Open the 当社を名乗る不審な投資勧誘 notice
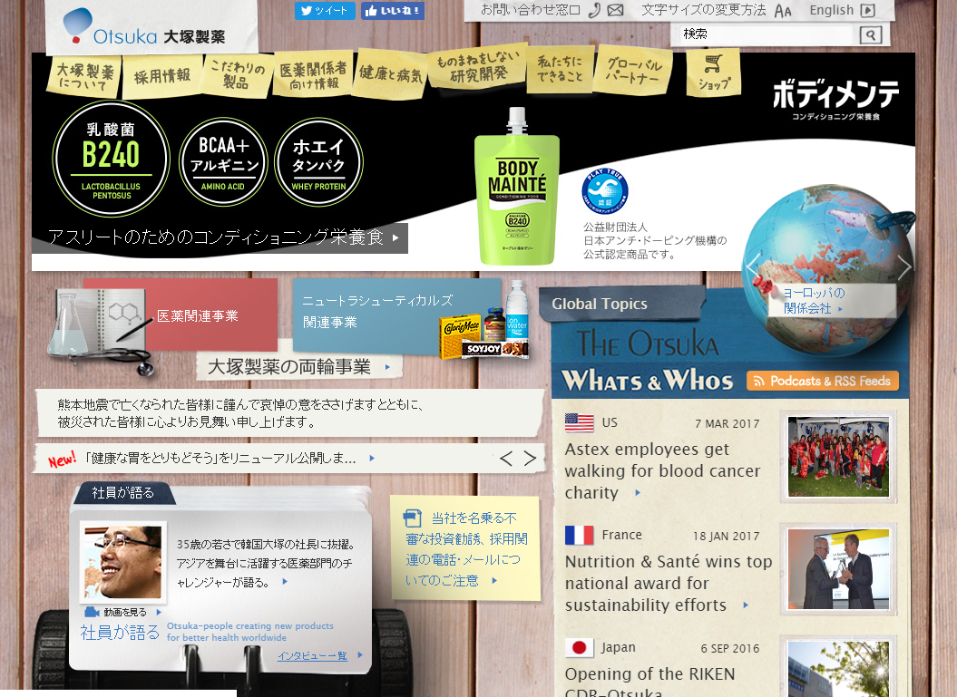Image resolution: width=957 pixels, height=697 pixels. click(x=466, y=549)
